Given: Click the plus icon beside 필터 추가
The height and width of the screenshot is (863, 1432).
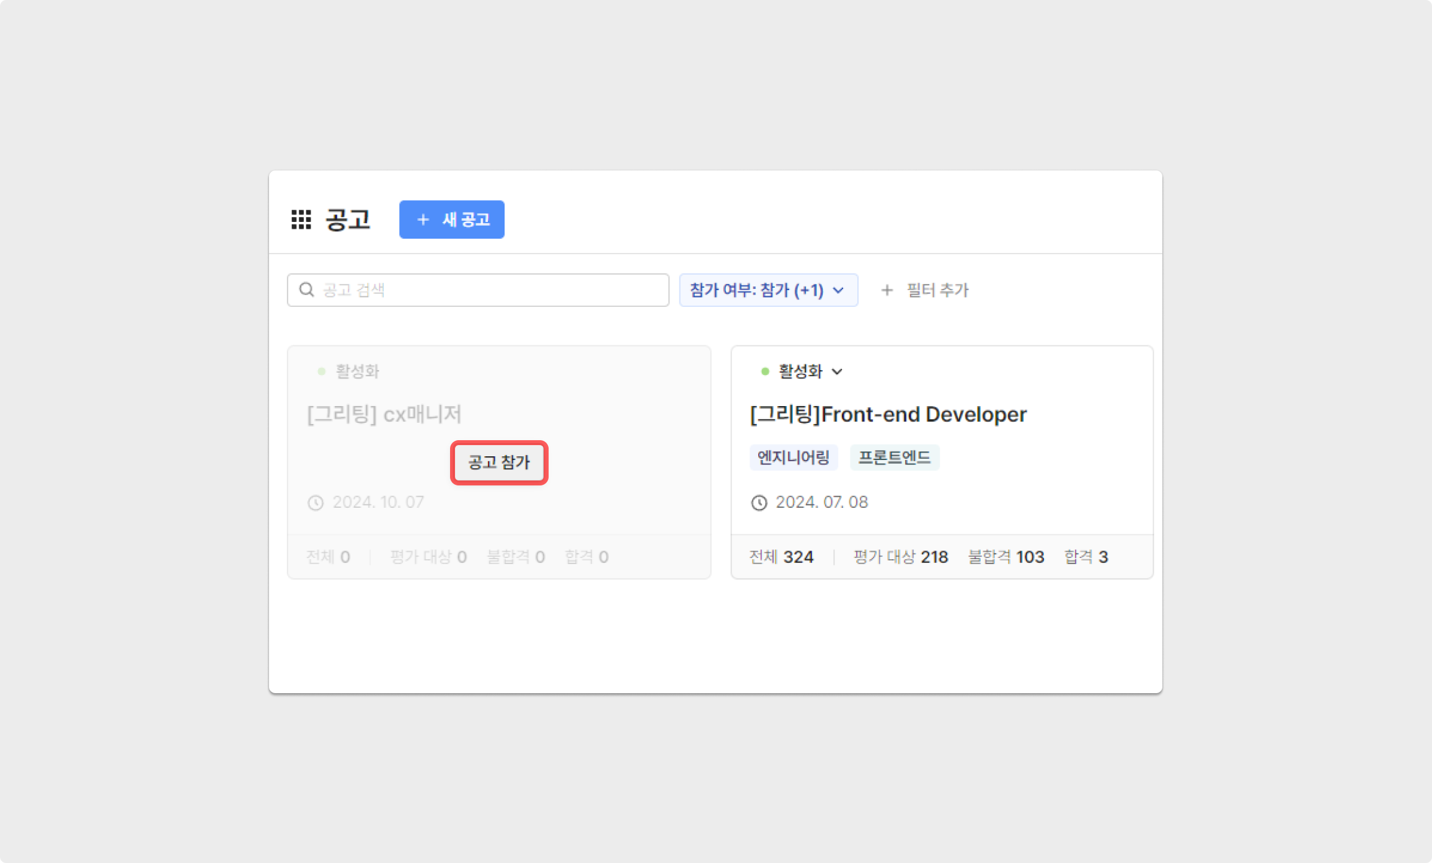Looking at the screenshot, I should click(x=887, y=290).
